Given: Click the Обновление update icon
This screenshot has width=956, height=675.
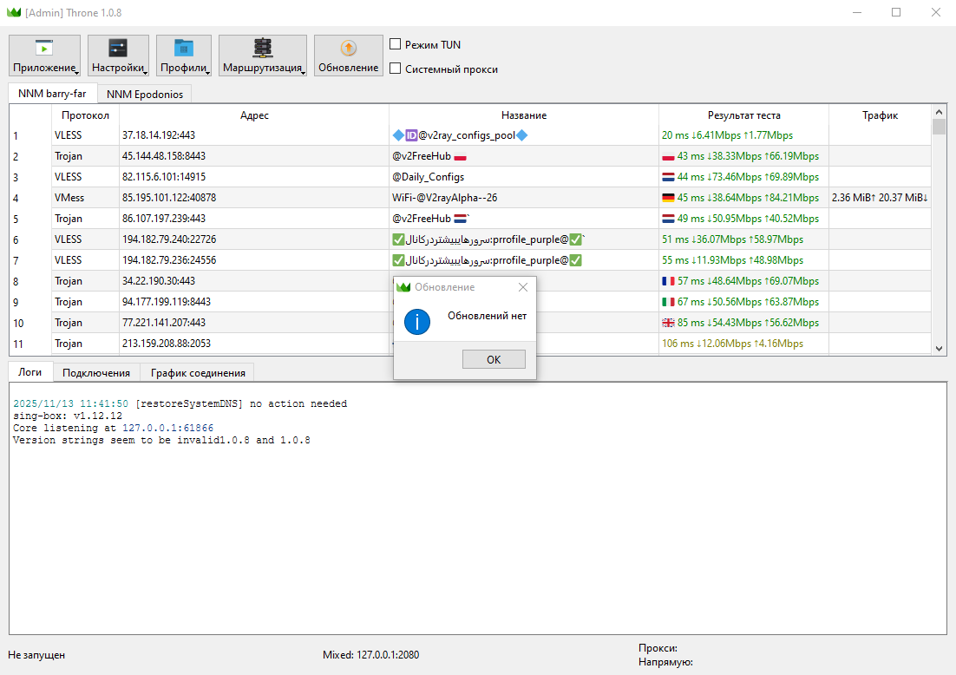Looking at the screenshot, I should 348,49.
